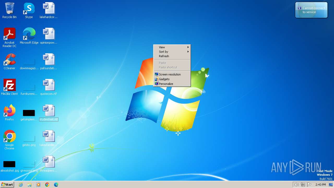Open the volume control tray icon
The width and height of the screenshot is (334, 188).
point(296,185)
